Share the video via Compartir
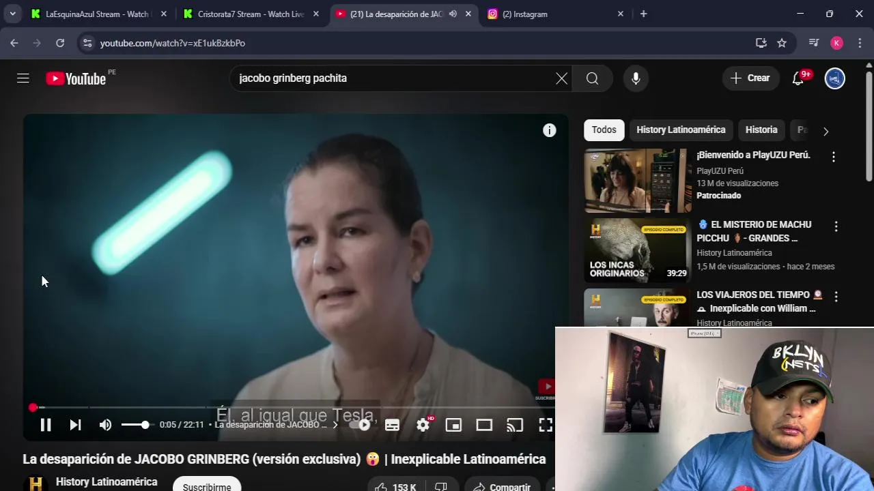 coord(502,487)
